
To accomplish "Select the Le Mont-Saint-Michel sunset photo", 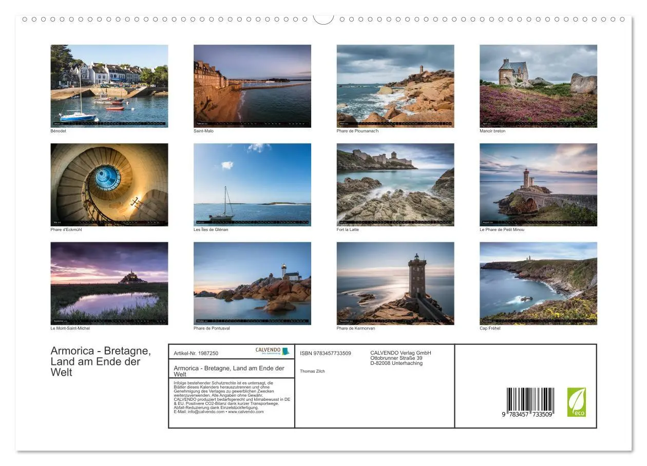I will click(x=109, y=283).
